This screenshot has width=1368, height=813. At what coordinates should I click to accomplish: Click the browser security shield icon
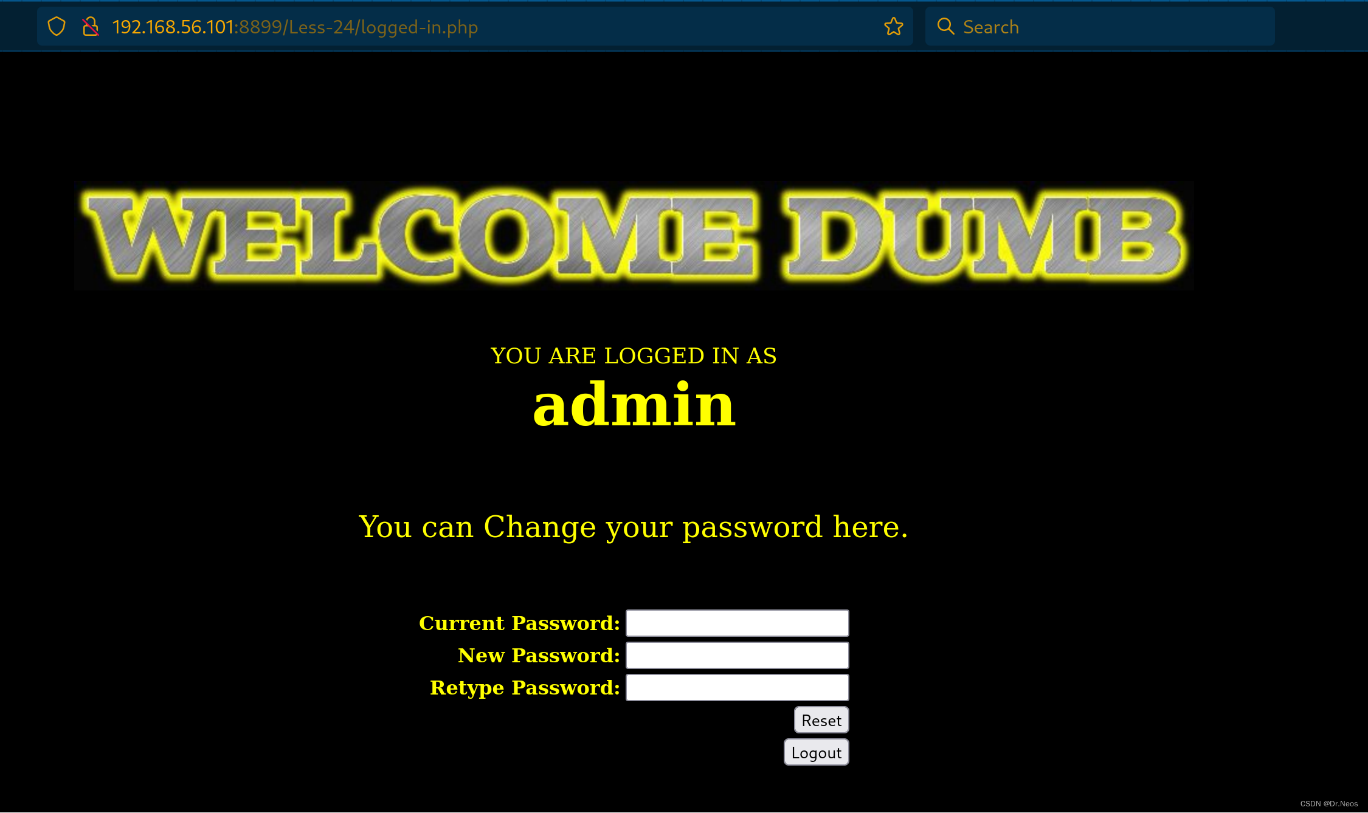pyautogui.click(x=56, y=26)
